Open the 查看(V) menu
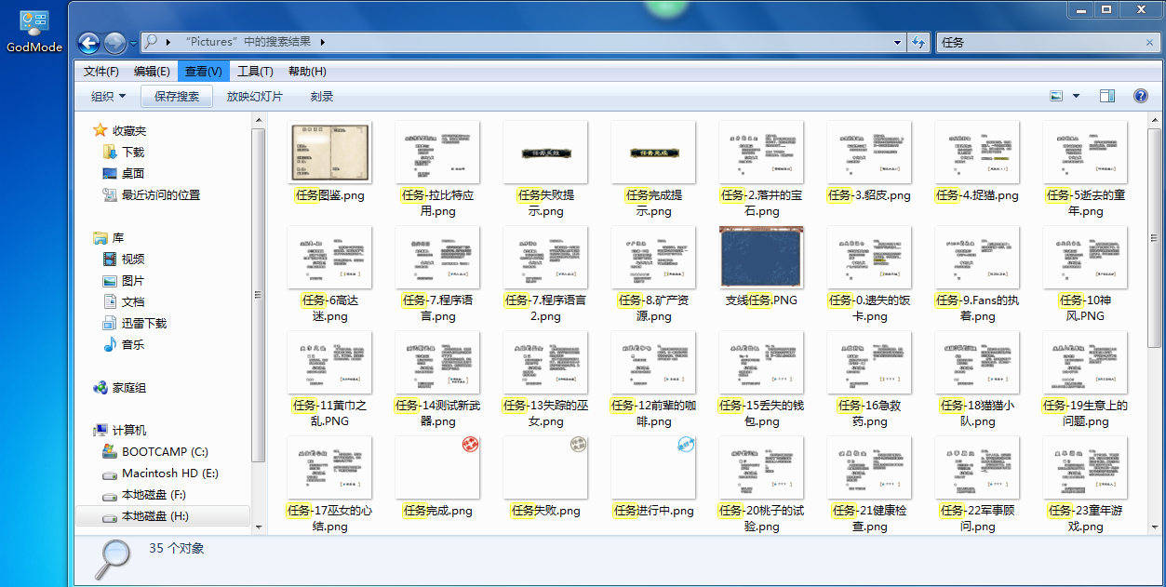 click(203, 72)
